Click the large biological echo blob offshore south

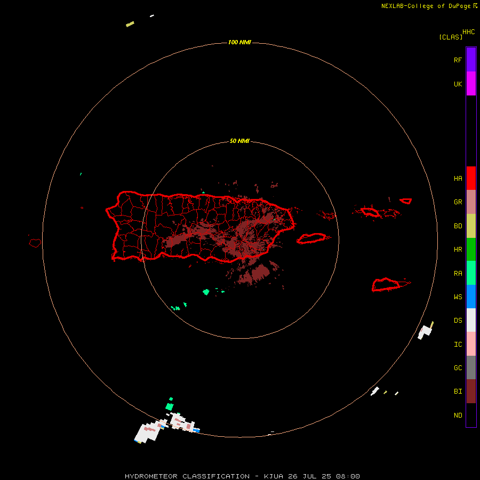[260, 272]
